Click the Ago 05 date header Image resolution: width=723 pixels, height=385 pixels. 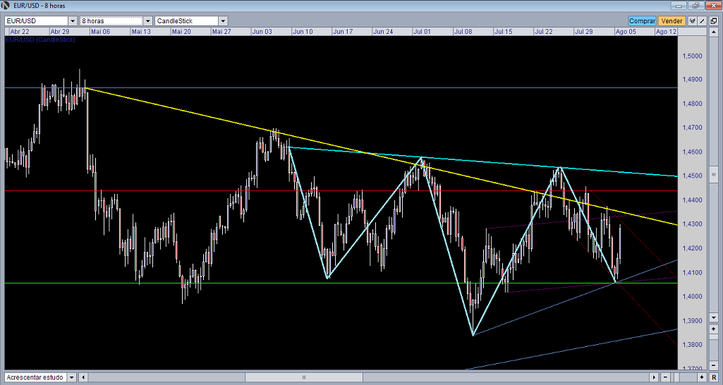626,31
